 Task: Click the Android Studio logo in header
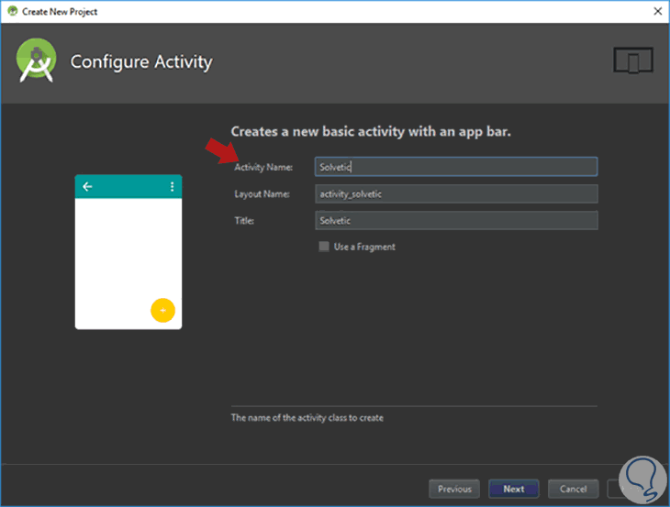[37, 62]
